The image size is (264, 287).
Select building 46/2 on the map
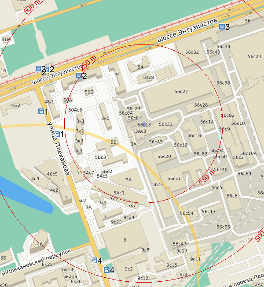pyautogui.click(x=15, y=105)
